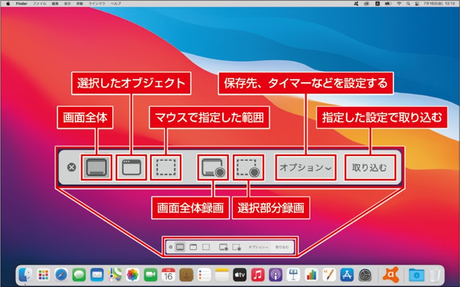Launch Music from the Dock

[258, 275]
